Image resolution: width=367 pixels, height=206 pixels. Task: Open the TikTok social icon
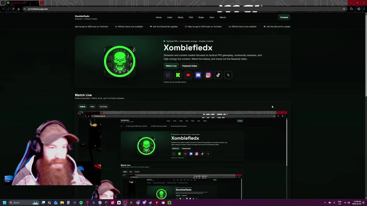click(218, 75)
